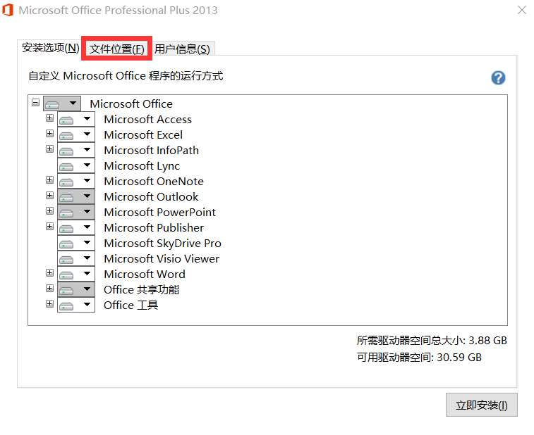Expand the Office 工具 node

[49, 303]
